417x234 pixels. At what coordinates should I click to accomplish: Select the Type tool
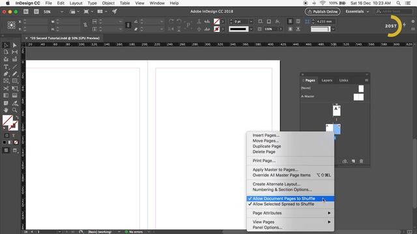(x=6, y=67)
